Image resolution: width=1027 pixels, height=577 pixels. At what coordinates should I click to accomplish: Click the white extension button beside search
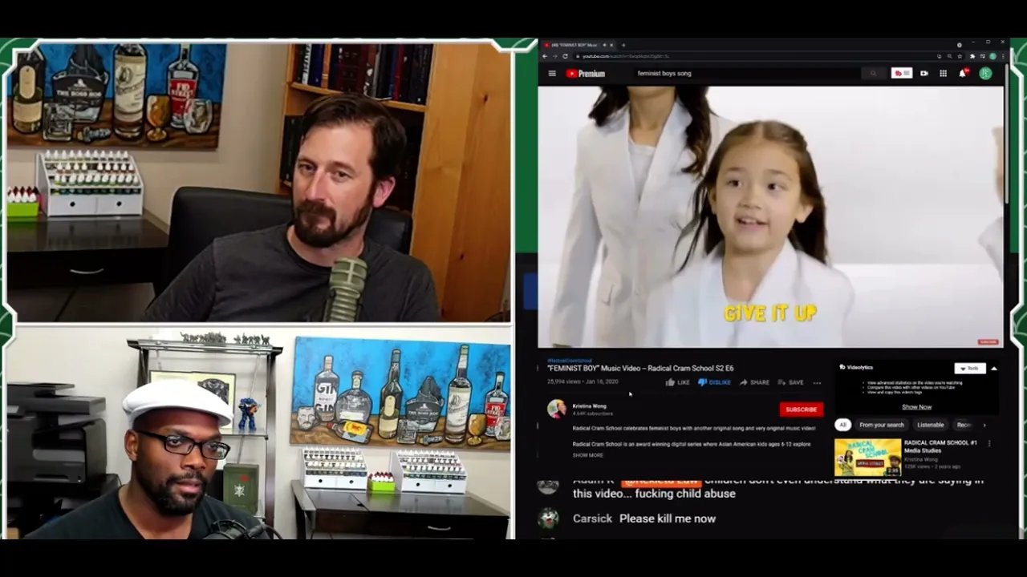[x=902, y=73]
